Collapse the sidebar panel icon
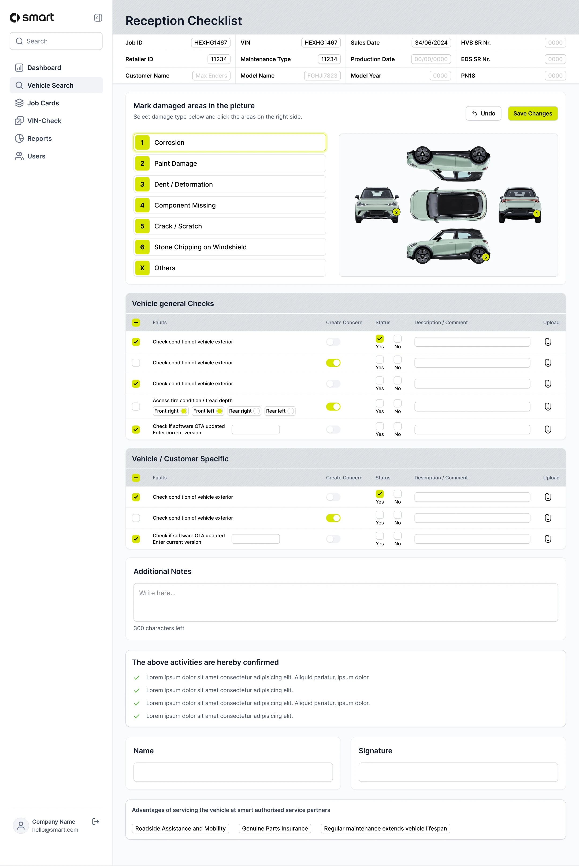 (x=98, y=18)
